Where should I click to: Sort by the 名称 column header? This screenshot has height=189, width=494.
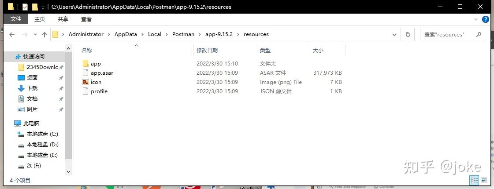pyautogui.click(x=87, y=50)
